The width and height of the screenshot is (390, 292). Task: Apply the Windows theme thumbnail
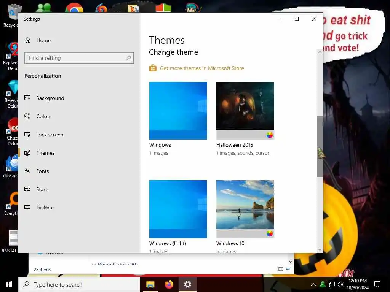(178, 111)
